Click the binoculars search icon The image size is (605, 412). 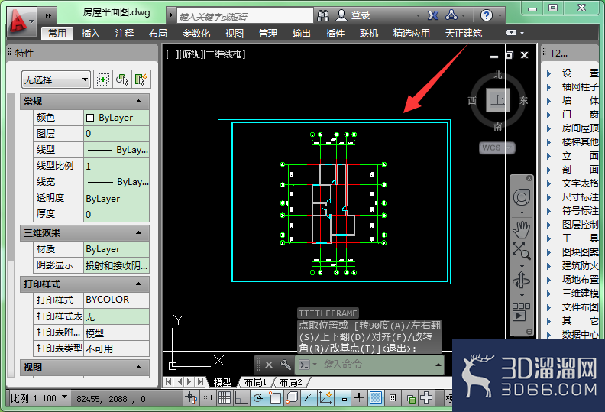323,15
